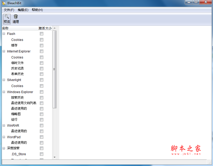Tick the 缩略图 checkbox
The height and width of the screenshot is (166, 213).
point(41,114)
